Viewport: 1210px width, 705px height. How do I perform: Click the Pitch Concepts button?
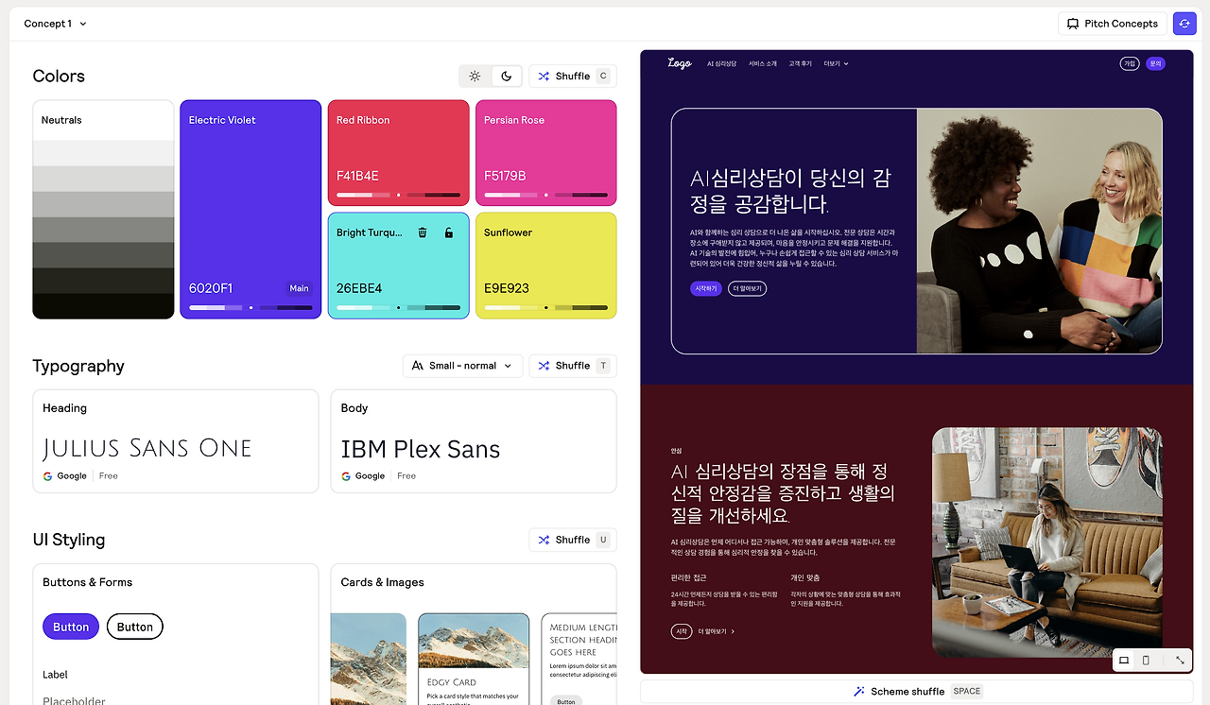click(1113, 23)
